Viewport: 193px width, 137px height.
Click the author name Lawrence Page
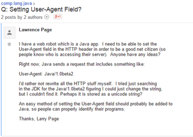coord(35,30)
